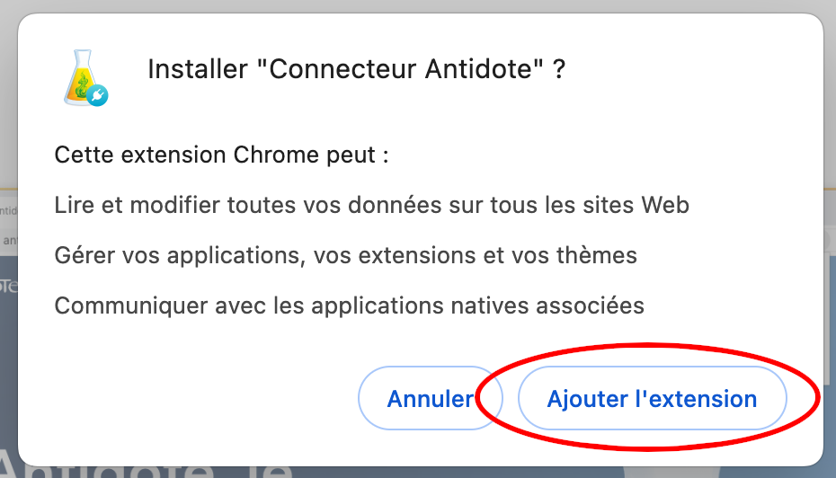Click the blue-grey page background right of the dialog
Screen dimensions: 836x478
coord(830,359)
